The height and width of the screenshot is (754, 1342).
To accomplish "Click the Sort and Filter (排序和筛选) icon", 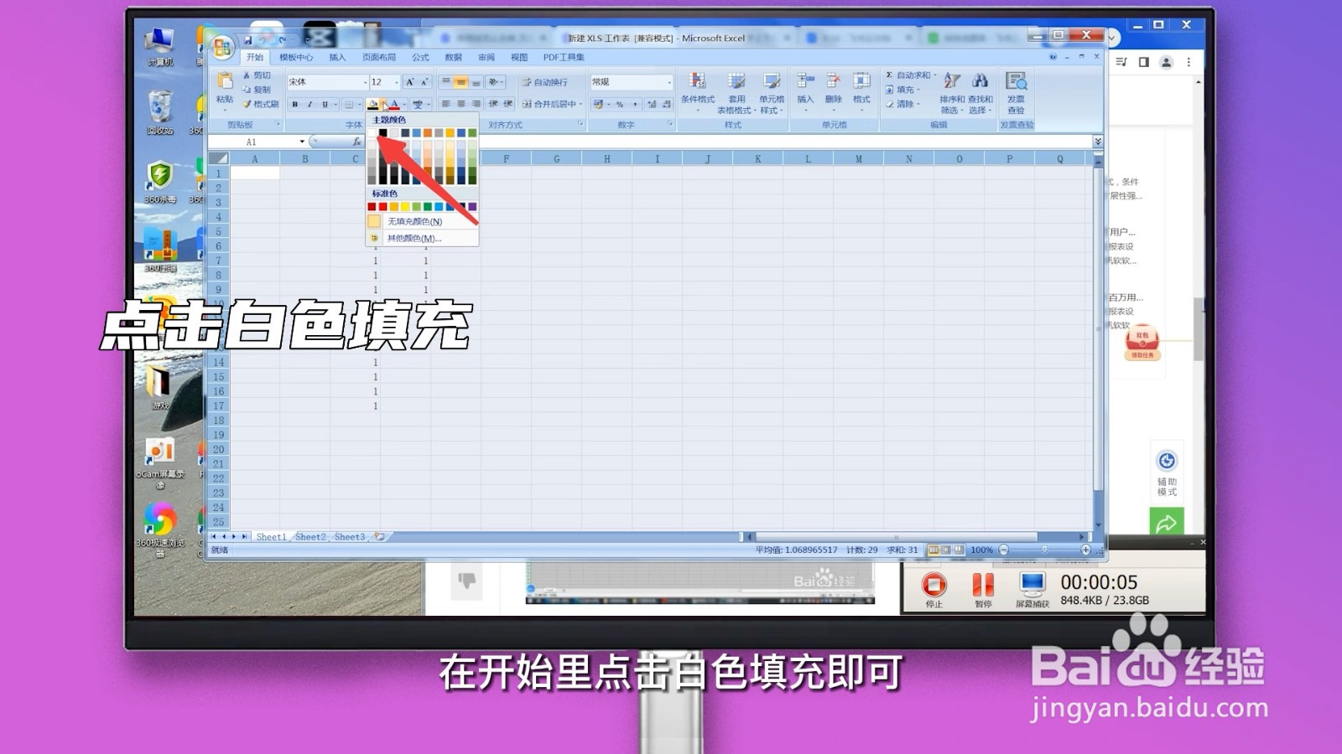I will 951,81.
